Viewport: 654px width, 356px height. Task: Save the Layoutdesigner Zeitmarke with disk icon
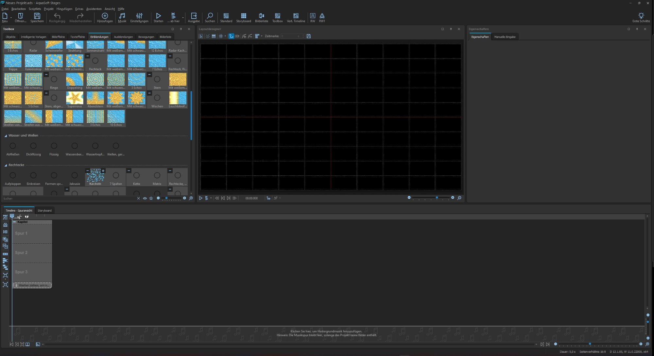click(x=308, y=36)
